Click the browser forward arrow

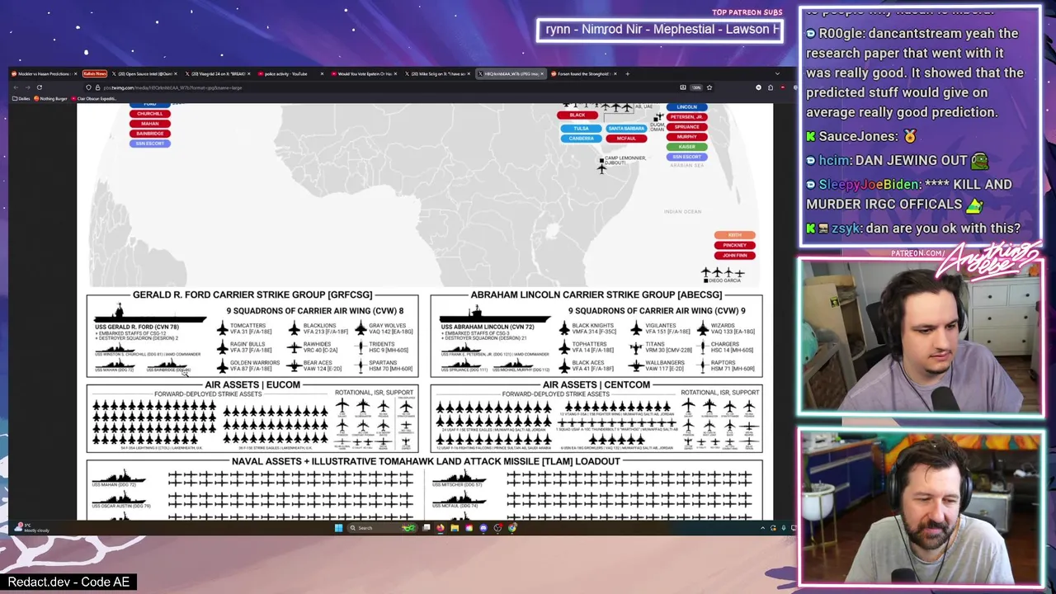pyautogui.click(x=27, y=87)
